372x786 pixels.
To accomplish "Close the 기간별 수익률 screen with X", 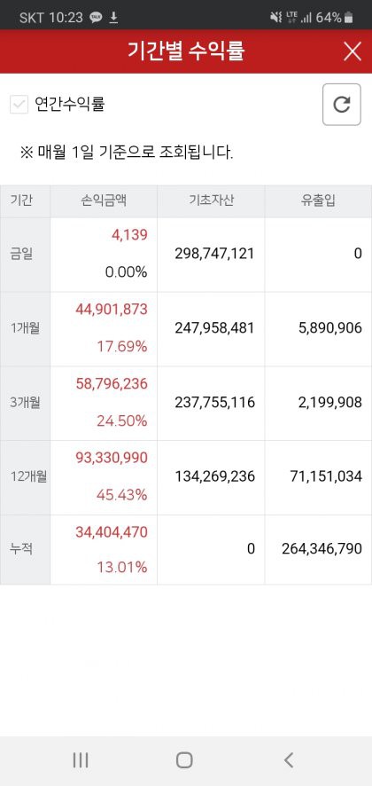I will coord(353,51).
